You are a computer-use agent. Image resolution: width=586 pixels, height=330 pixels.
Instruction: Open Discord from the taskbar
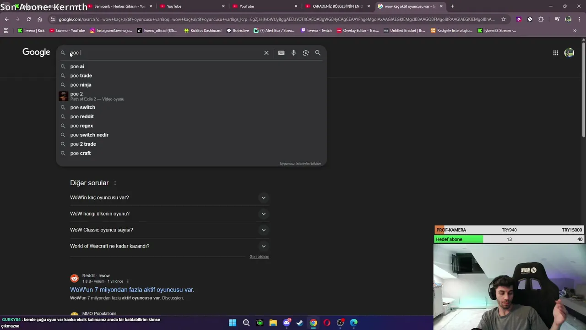coord(287,323)
